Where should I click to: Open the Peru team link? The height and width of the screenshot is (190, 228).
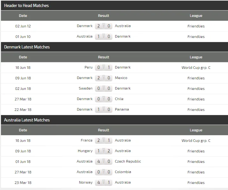pyautogui.click(x=89, y=68)
